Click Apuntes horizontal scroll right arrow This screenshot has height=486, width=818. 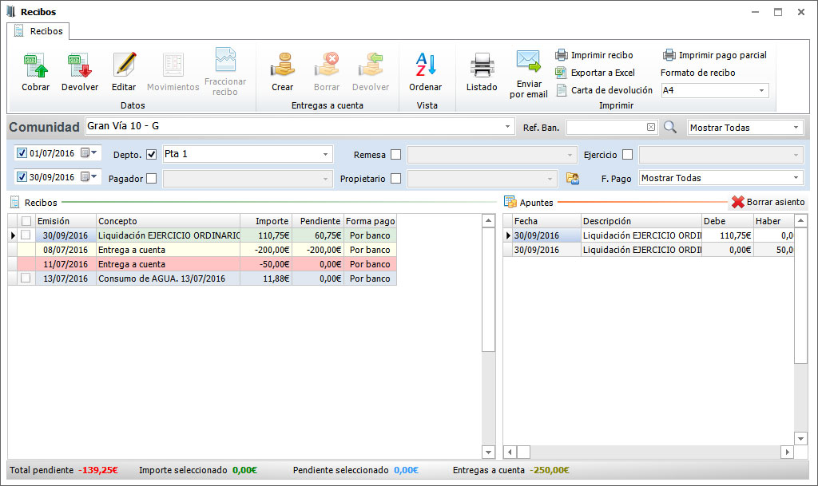787,452
